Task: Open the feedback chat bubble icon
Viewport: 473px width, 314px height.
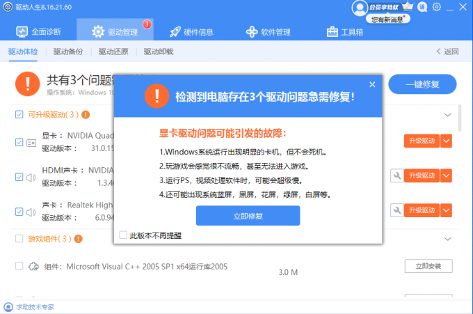Action: point(422,7)
